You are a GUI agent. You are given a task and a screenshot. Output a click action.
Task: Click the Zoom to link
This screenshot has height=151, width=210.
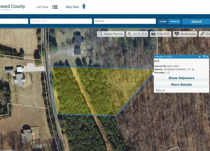click(160, 90)
